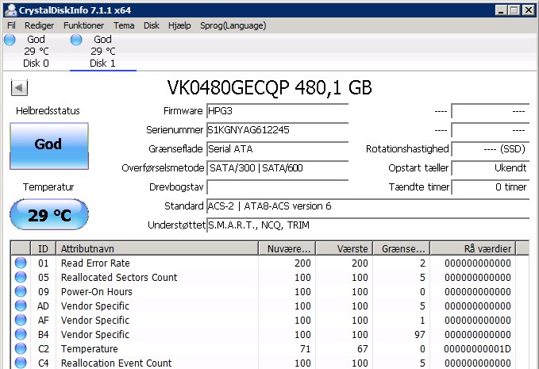The image size is (539, 369).
Task: Open the Tema menu
Action: pos(124,25)
